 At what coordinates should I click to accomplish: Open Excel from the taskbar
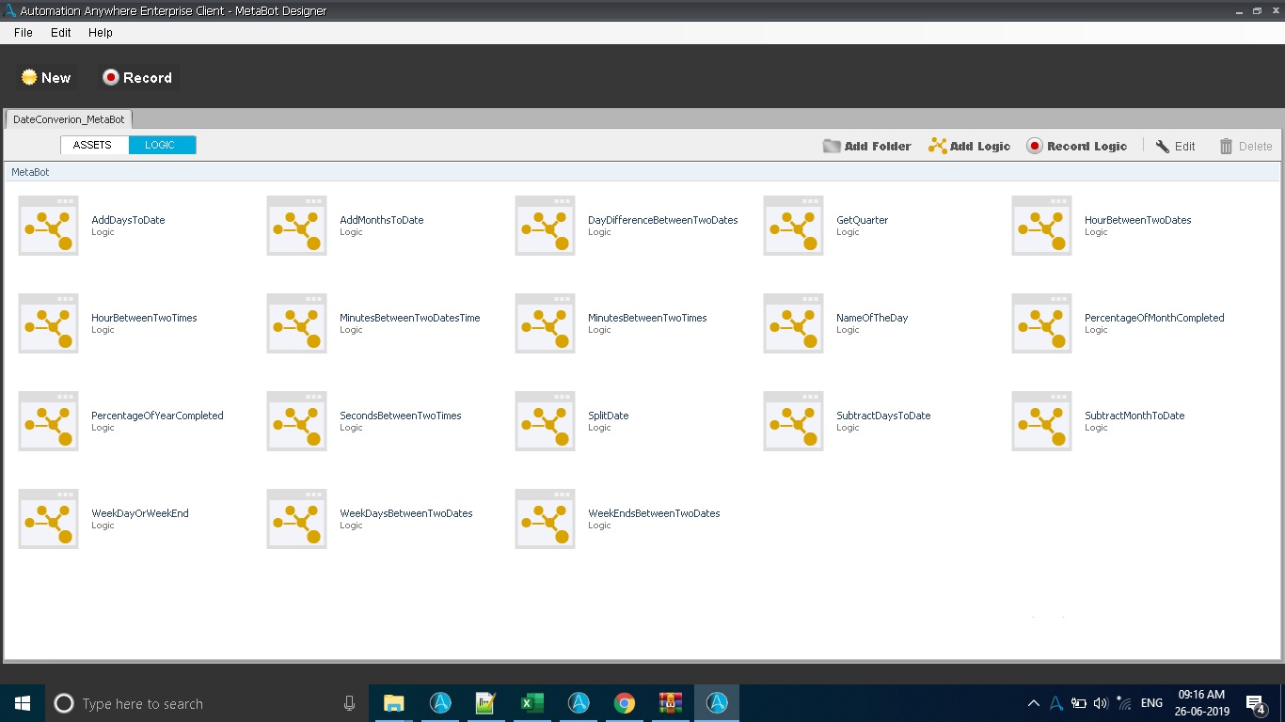(531, 703)
